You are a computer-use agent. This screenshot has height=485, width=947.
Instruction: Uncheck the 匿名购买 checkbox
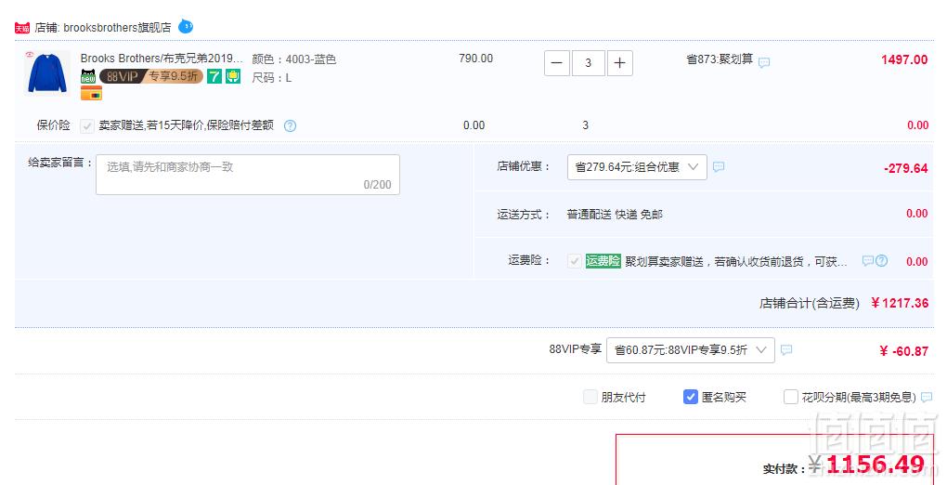[691, 397]
